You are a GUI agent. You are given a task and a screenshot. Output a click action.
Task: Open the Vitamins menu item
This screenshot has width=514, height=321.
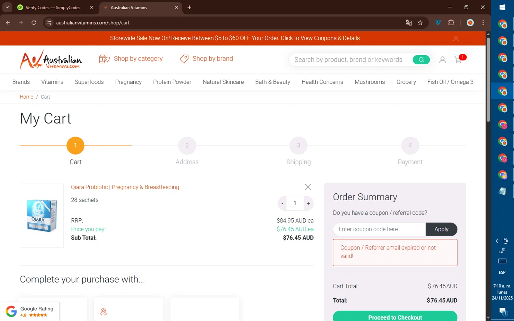(x=52, y=82)
